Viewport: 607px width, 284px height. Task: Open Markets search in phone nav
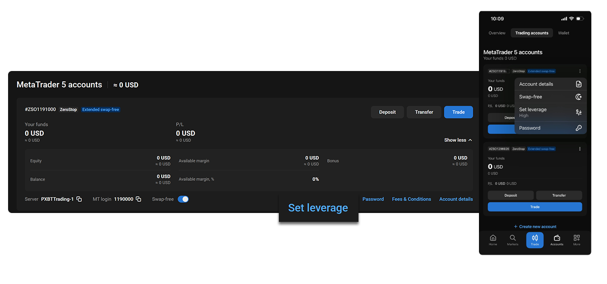[x=513, y=240]
